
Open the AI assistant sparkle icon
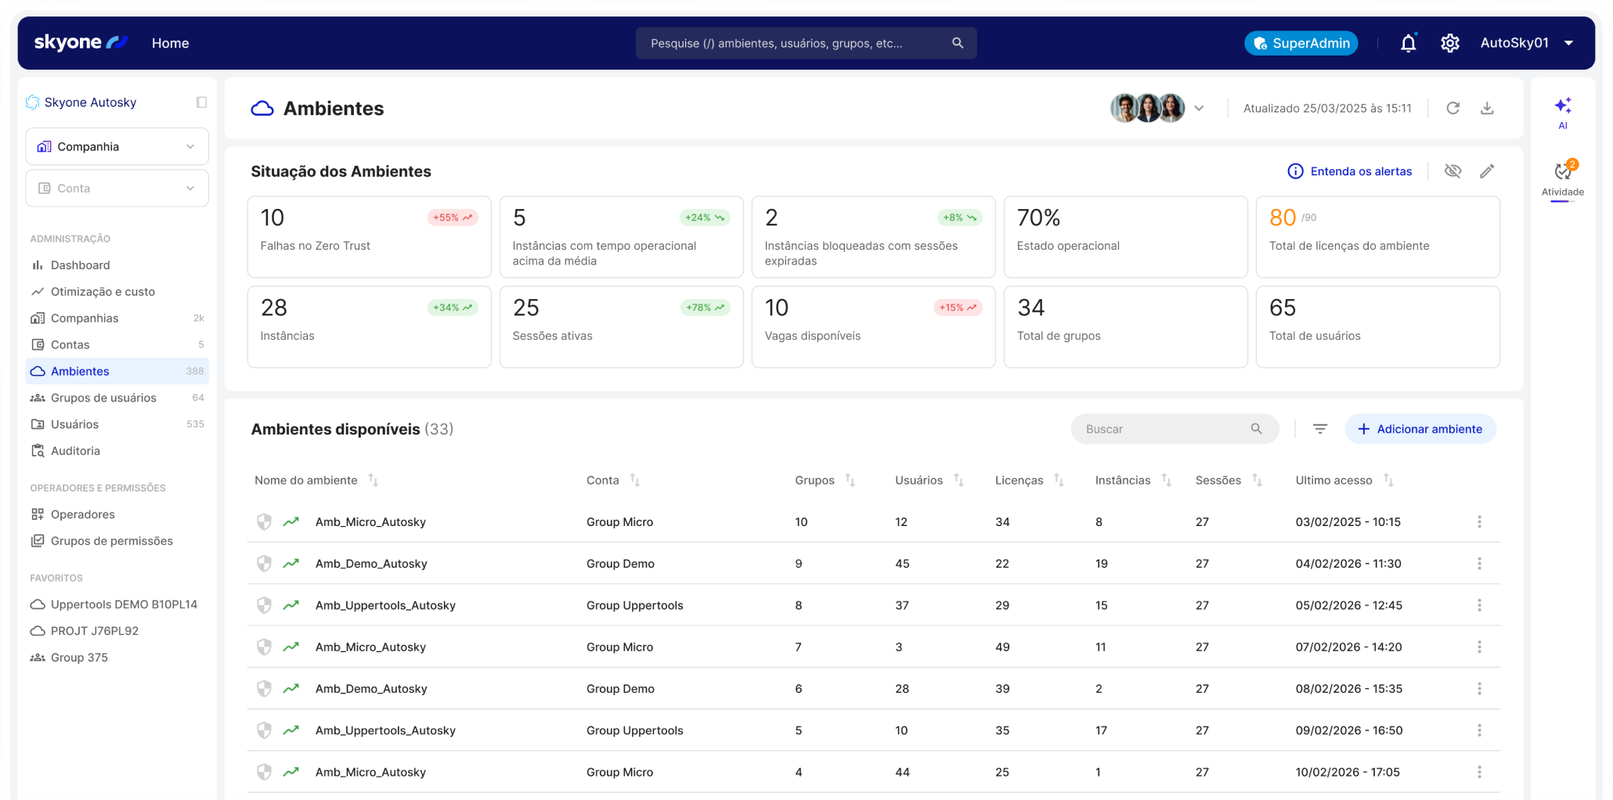1562,106
